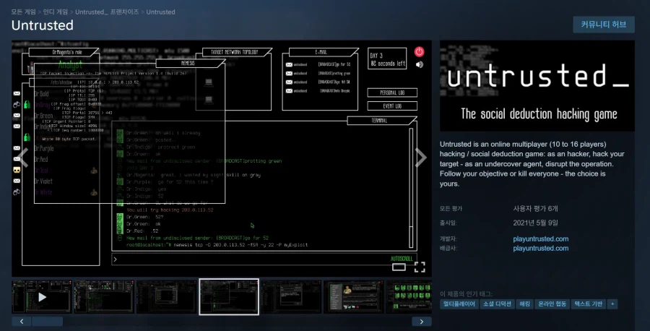
Task: Click the mail icon beside Dr.Indigo
Action: (x=17, y=126)
